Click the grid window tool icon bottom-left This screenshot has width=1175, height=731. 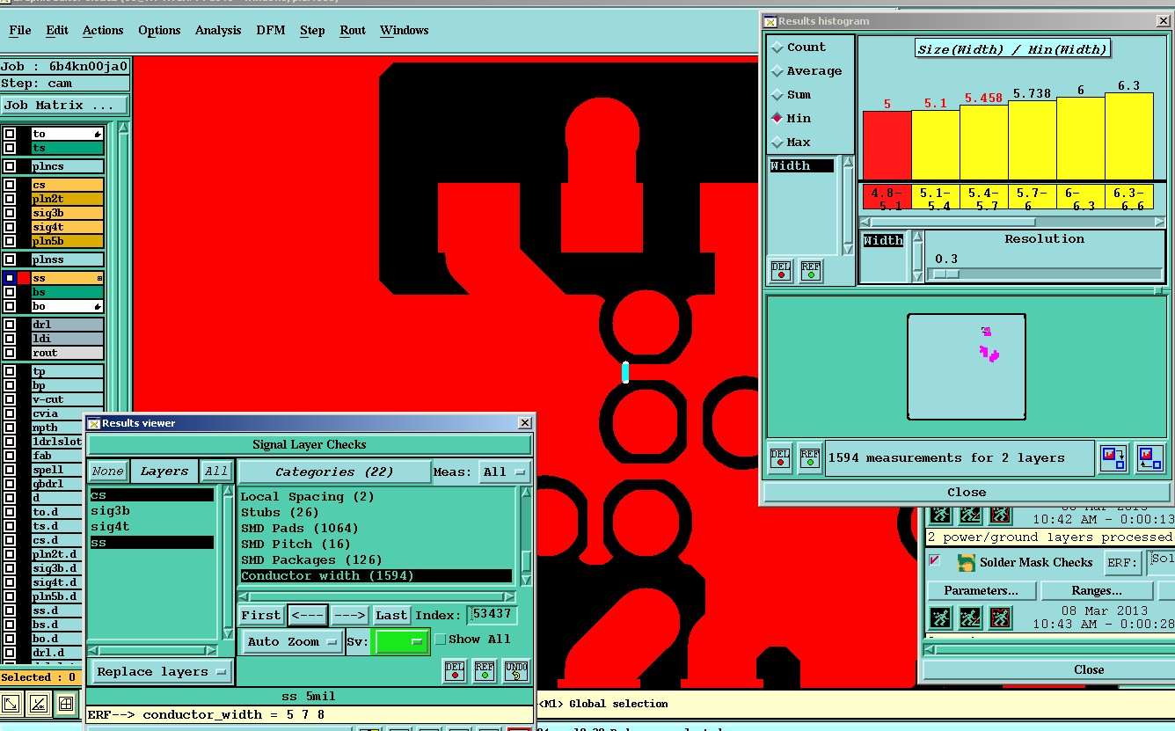click(x=65, y=703)
